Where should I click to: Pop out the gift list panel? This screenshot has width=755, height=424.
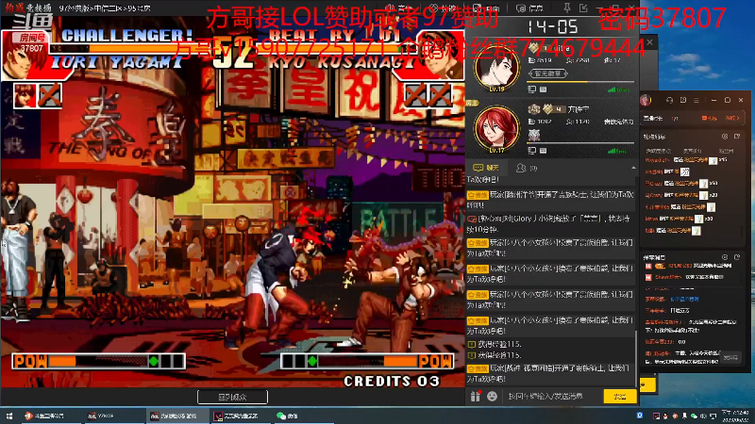point(737,137)
